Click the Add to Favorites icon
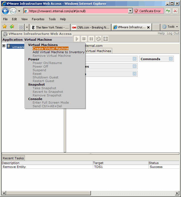Viewport: 181px width, 197px height. pos(12,27)
